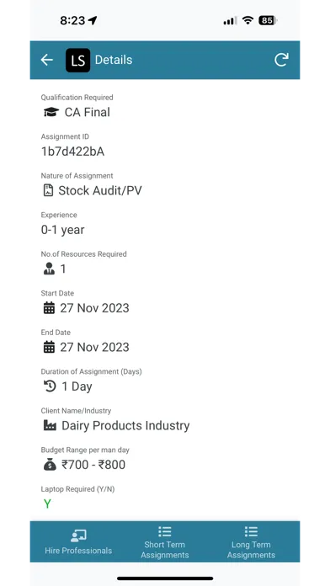
Task: Refresh the Details page
Action: (281, 60)
